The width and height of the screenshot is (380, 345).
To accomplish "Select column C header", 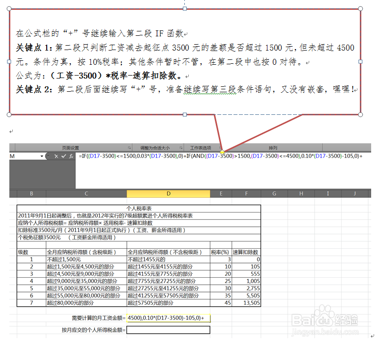I will pyautogui.click(x=87, y=193).
